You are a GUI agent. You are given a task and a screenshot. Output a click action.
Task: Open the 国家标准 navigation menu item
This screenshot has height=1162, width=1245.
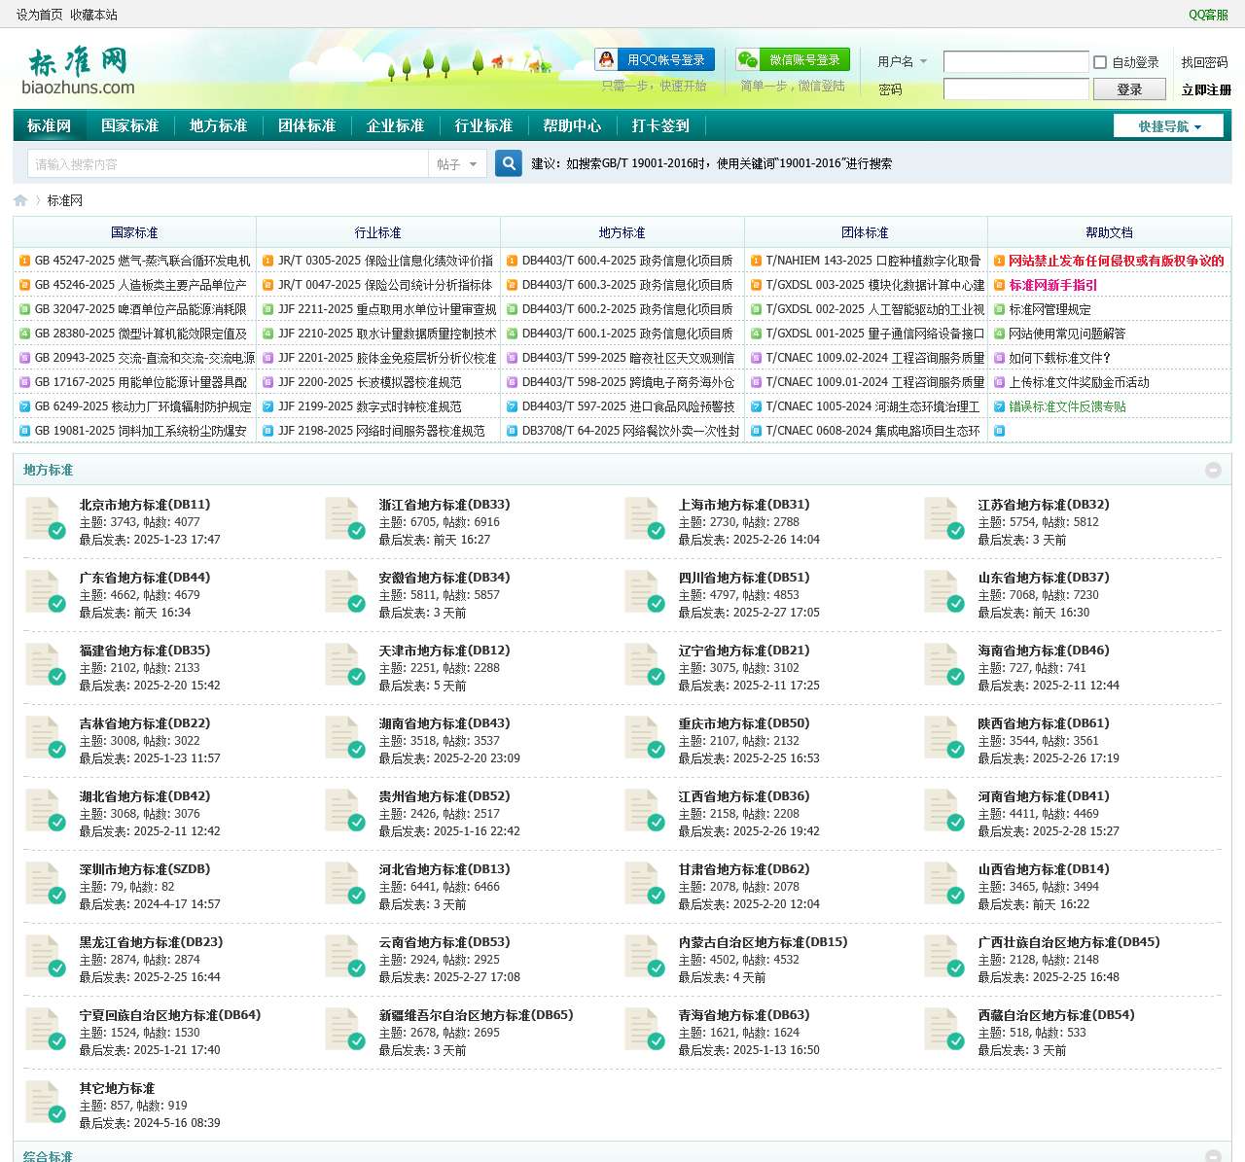[x=129, y=125]
